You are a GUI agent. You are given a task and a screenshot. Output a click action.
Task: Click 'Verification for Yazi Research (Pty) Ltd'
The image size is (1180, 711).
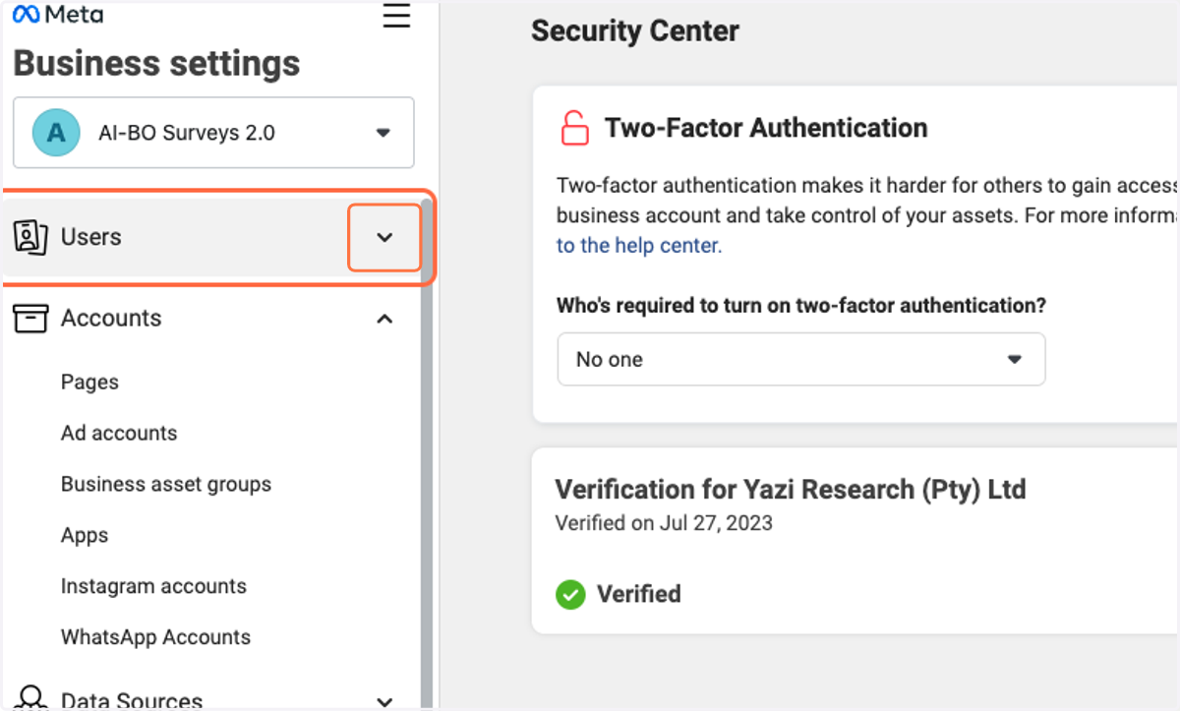click(791, 489)
